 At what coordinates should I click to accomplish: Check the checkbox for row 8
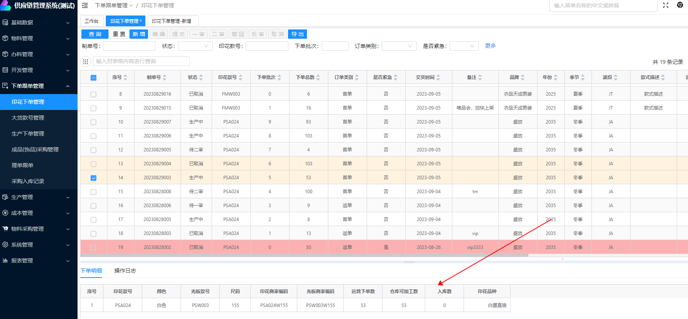93,94
